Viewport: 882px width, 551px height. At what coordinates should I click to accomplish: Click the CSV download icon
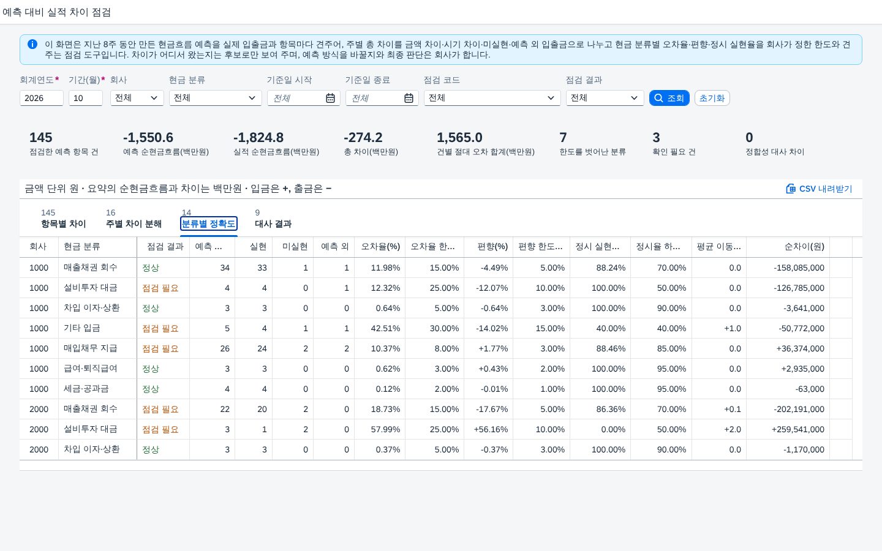tap(791, 189)
